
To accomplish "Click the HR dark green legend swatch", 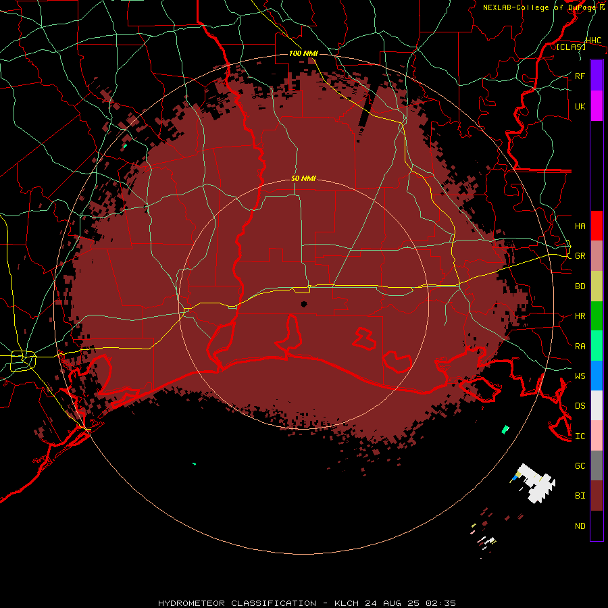I will (597, 316).
